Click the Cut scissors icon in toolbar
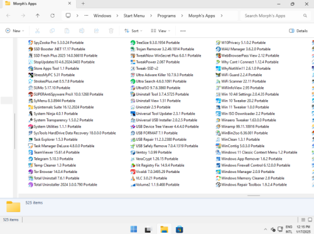The height and width of the screenshot is (234, 314). tap(37, 31)
